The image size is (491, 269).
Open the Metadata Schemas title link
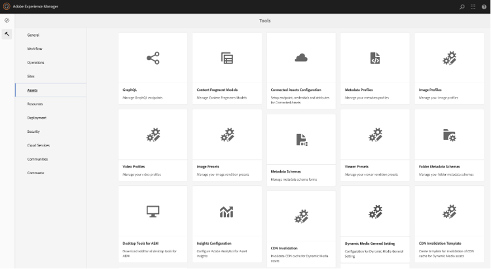(285, 171)
